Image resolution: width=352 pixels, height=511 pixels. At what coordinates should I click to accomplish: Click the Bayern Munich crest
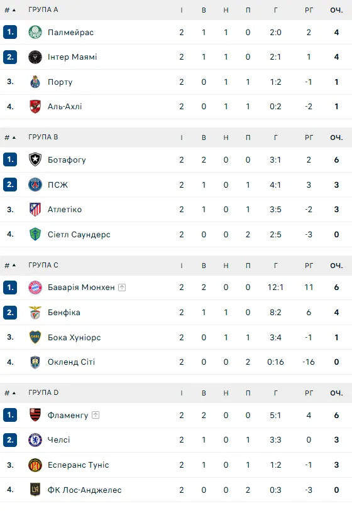(35, 288)
